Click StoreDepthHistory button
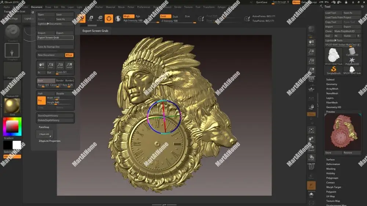 [55, 116]
